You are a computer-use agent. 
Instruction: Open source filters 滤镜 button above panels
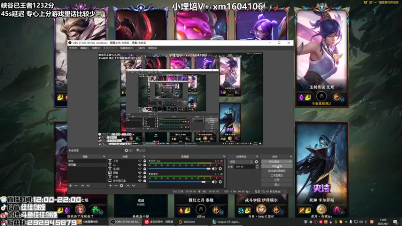click(141, 151)
